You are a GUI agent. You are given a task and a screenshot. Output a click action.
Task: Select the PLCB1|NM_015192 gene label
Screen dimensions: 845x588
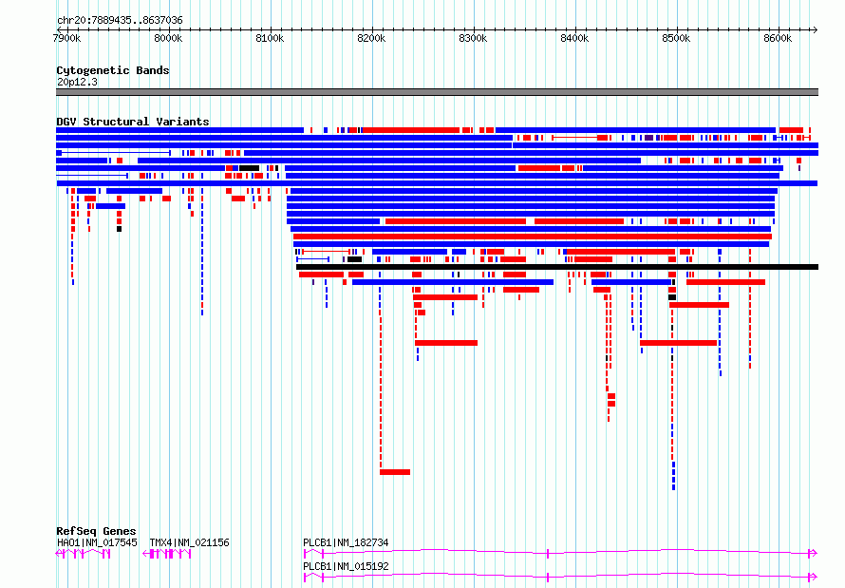point(346,566)
